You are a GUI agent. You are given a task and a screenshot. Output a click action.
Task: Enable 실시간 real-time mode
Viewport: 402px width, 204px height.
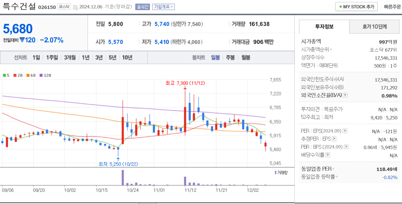[x=143, y=7]
